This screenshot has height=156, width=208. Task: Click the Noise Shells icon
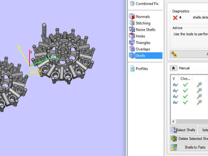click(x=132, y=29)
